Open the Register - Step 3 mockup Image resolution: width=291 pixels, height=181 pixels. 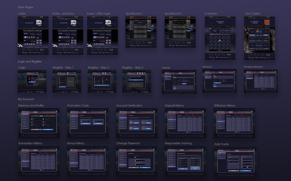click(x=138, y=81)
